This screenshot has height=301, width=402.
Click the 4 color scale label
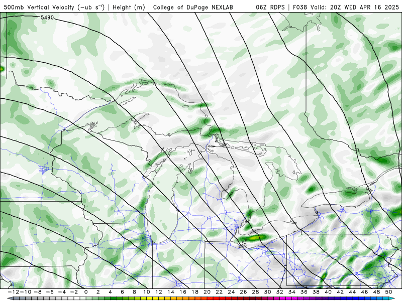[110, 292]
